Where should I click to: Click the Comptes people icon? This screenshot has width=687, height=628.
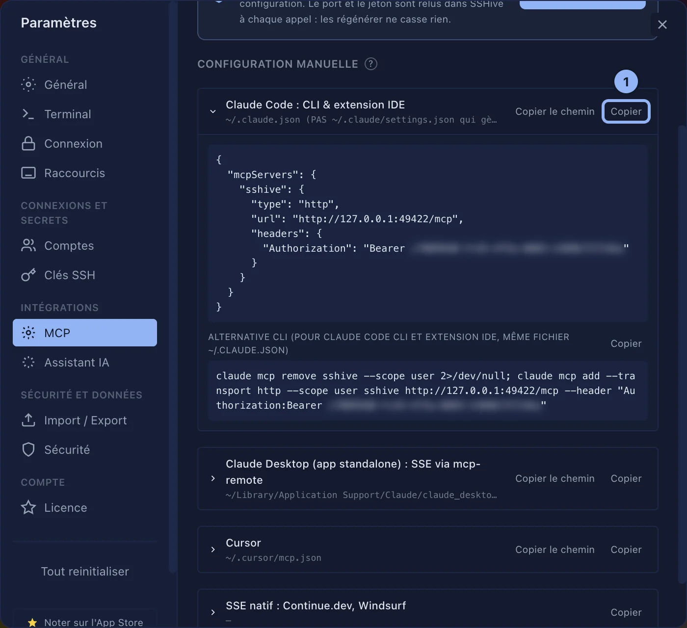pyautogui.click(x=28, y=246)
